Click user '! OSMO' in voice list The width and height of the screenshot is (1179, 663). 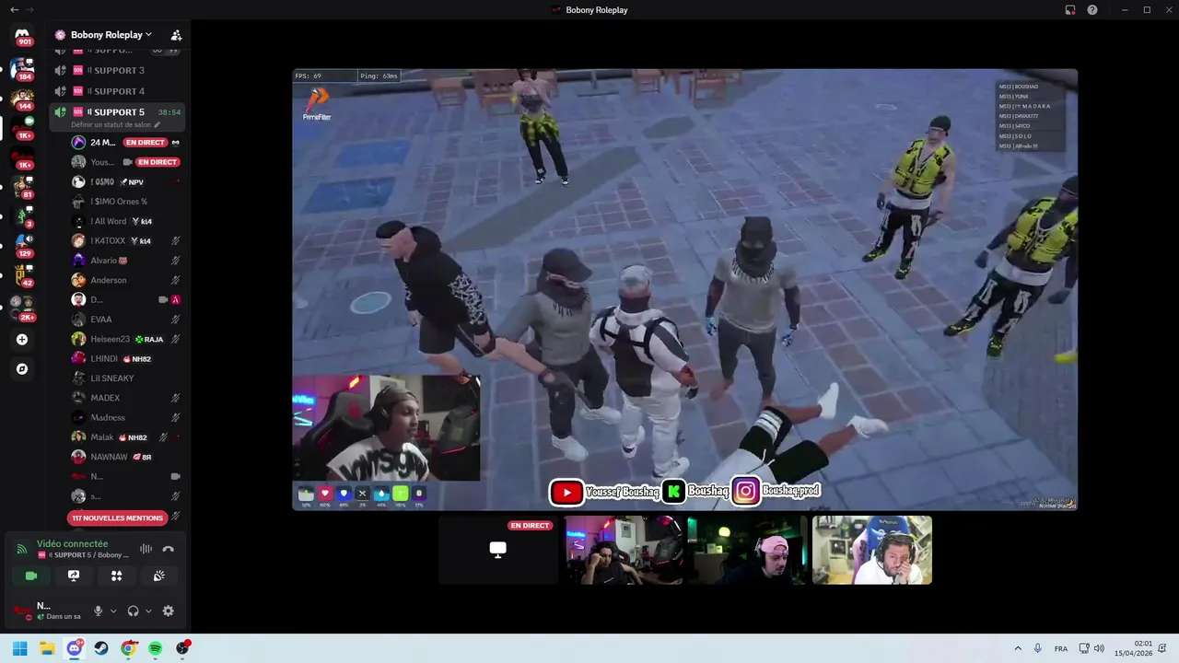(x=126, y=182)
